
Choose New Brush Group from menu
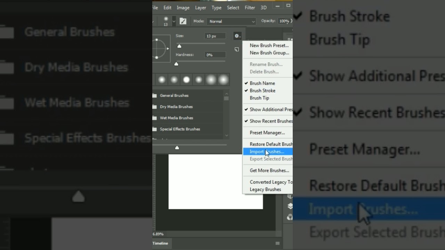click(x=267, y=53)
